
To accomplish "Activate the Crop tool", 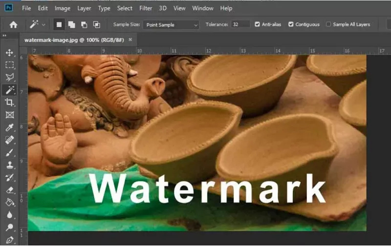I will coord(9,103).
